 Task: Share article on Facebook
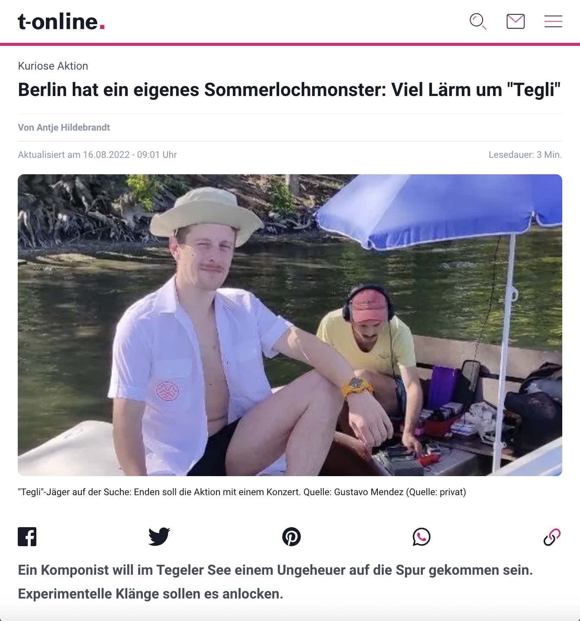[27, 537]
